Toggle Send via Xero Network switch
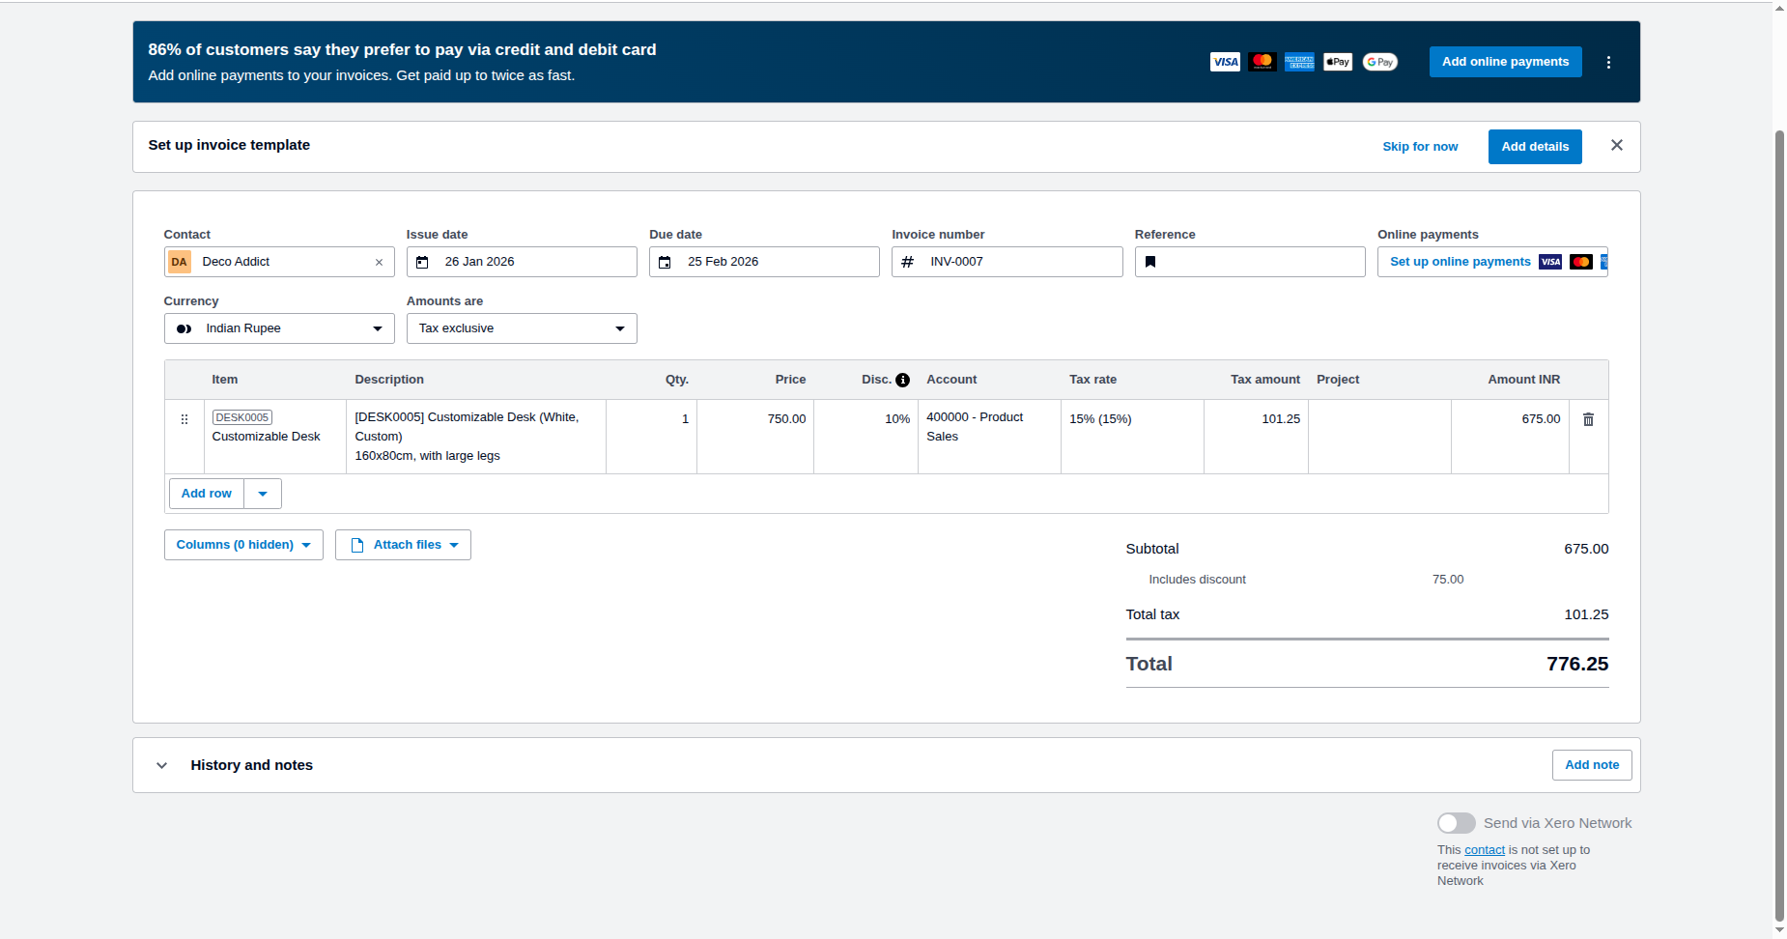The width and height of the screenshot is (1787, 939). (x=1457, y=823)
